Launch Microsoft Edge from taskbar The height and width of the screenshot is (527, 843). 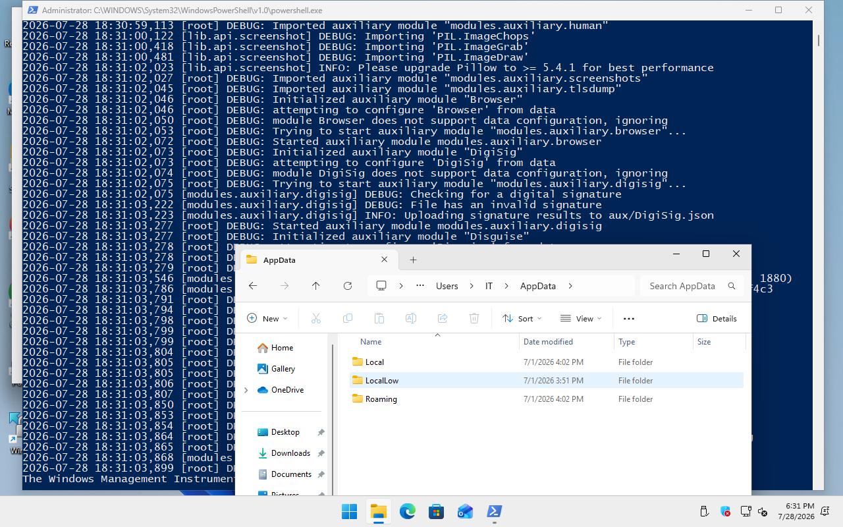point(407,511)
